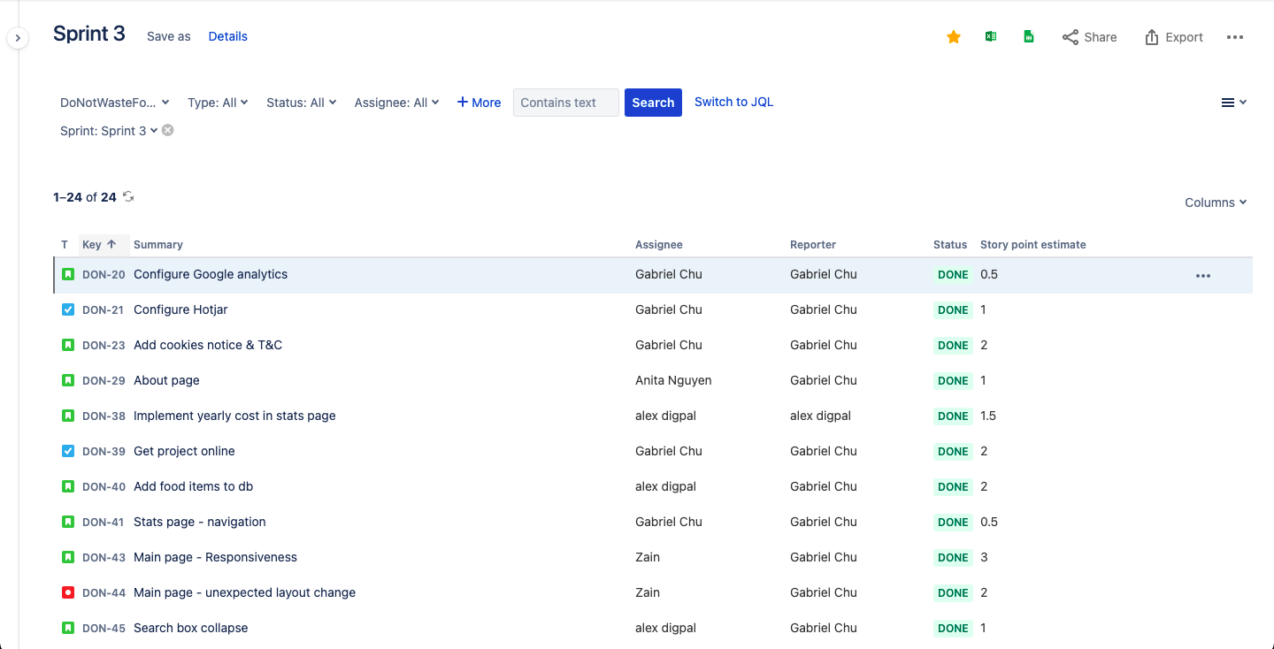Open the Configure Hotjar issue
This screenshot has width=1274, height=649.
coord(180,309)
